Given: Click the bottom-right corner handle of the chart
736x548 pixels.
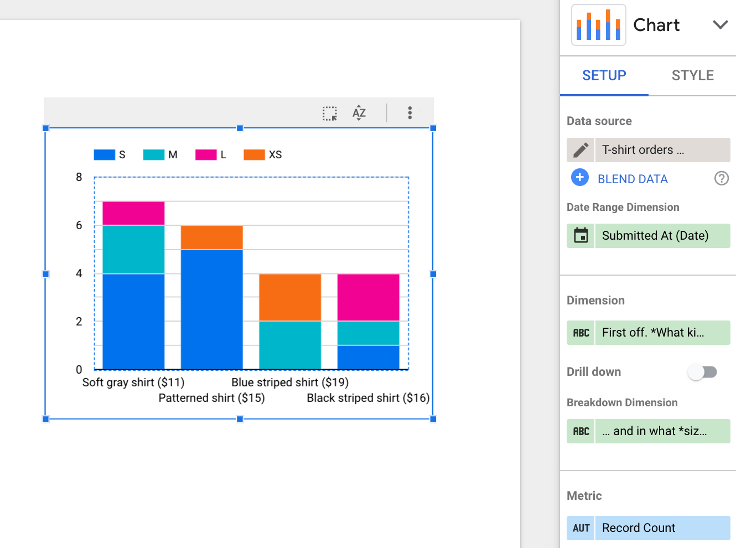Looking at the screenshot, I should [433, 419].
